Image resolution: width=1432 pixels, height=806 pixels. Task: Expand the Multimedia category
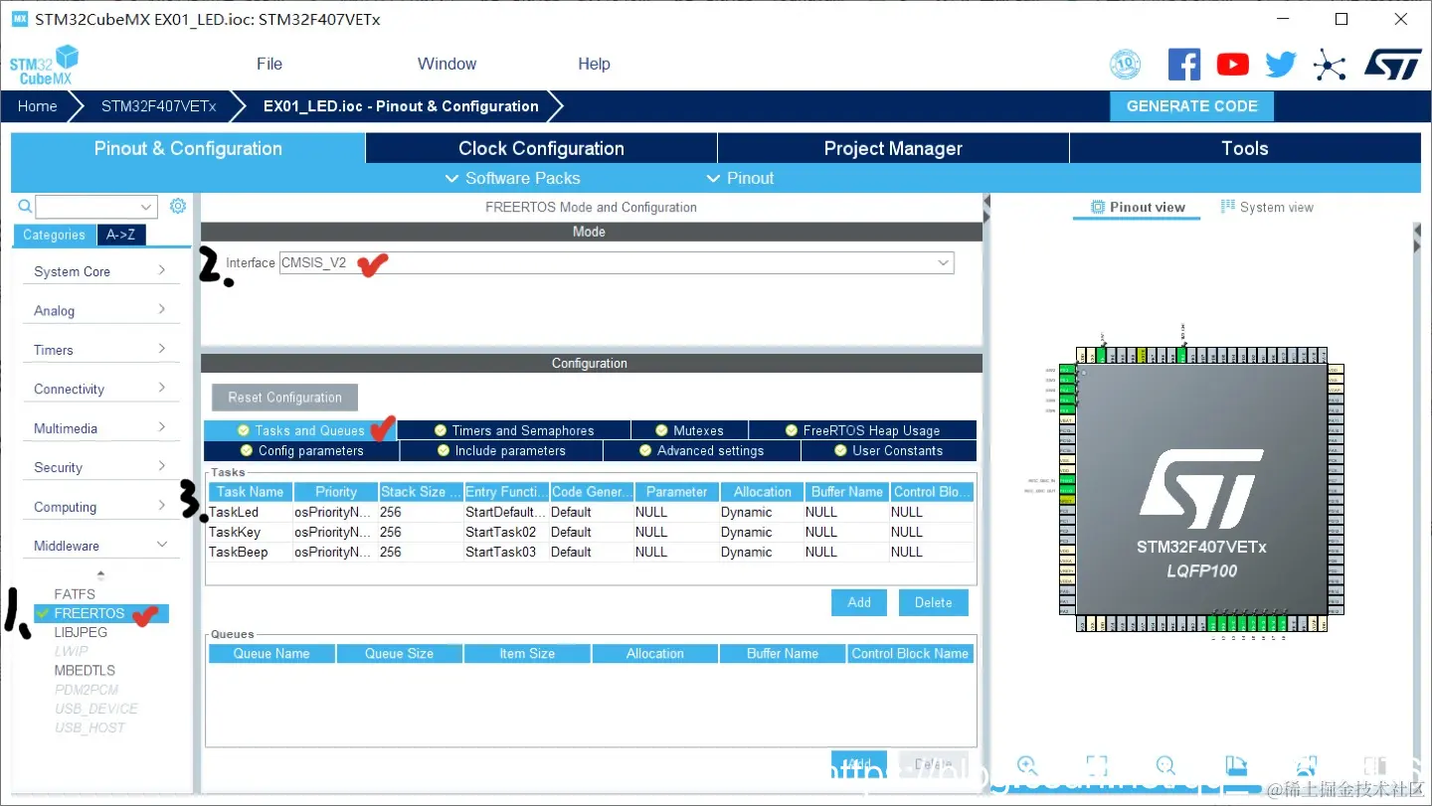tap(100, 428)
